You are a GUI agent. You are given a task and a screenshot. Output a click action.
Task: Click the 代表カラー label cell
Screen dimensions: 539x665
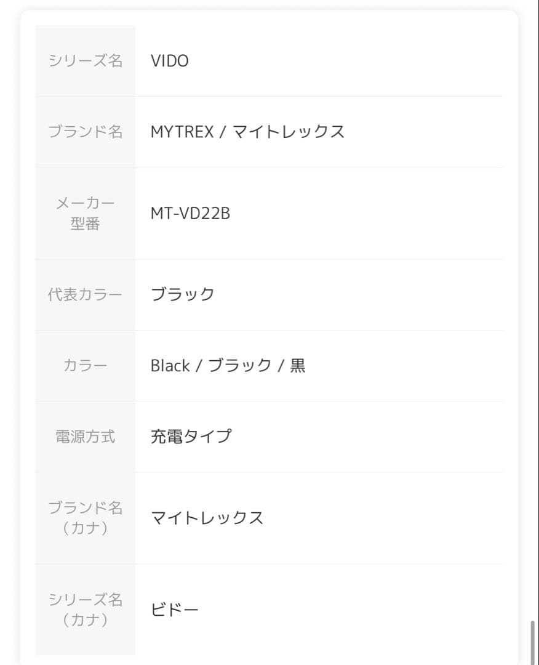point(85,294)
